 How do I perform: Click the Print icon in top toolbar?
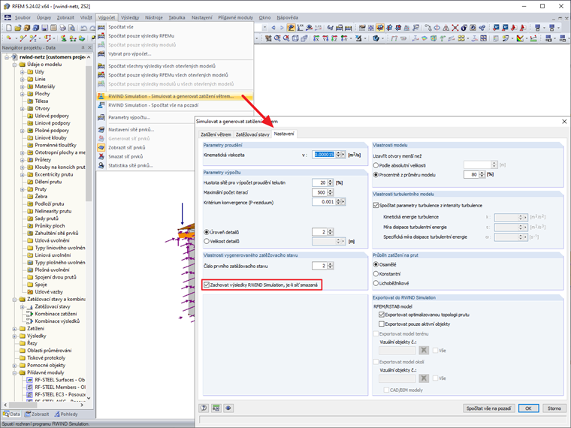click(x=62, y=28)
